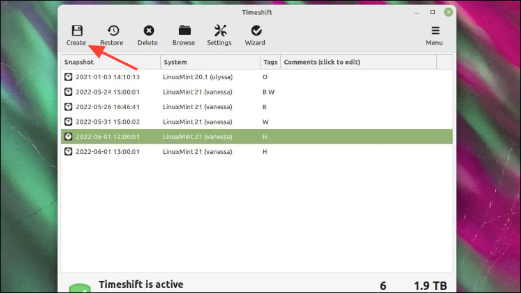Screen dimensions: 521x293
Task: Click clock icon of 13:00:01 snapshot
Action: 68,151
